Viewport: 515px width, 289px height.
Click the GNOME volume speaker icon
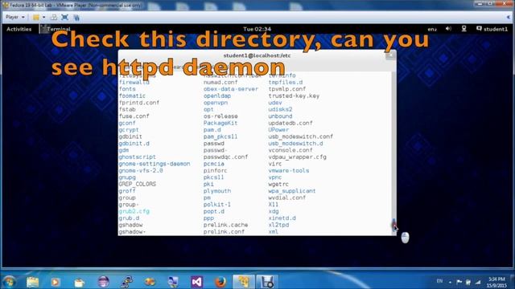click(448, 29)
